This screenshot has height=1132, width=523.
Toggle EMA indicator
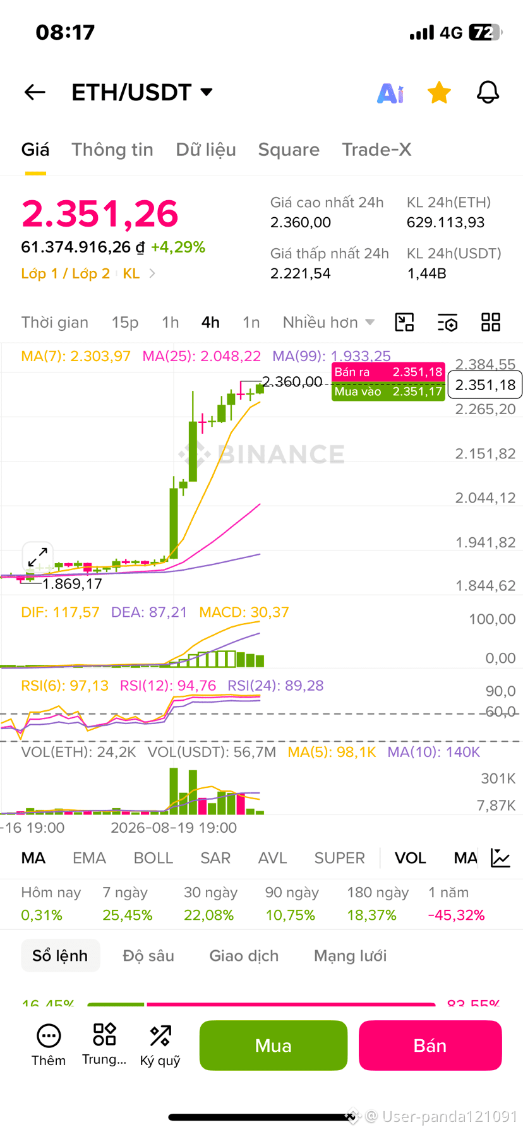(89, 858)
